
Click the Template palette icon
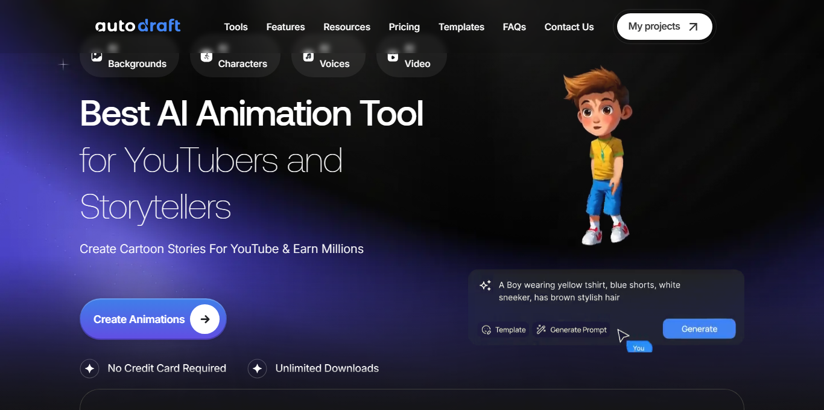486,330
